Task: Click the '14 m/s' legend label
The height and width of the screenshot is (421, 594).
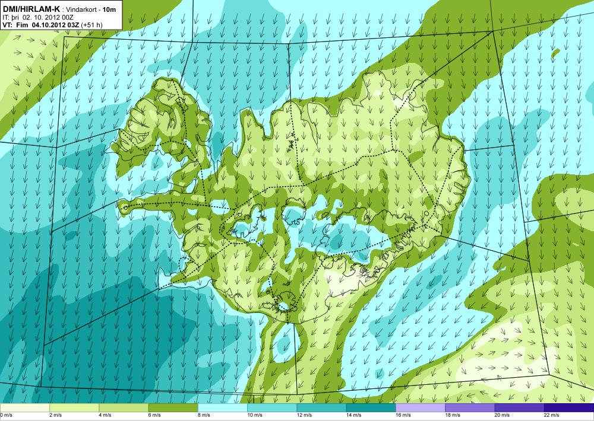Action: click(x=354, y=415)
